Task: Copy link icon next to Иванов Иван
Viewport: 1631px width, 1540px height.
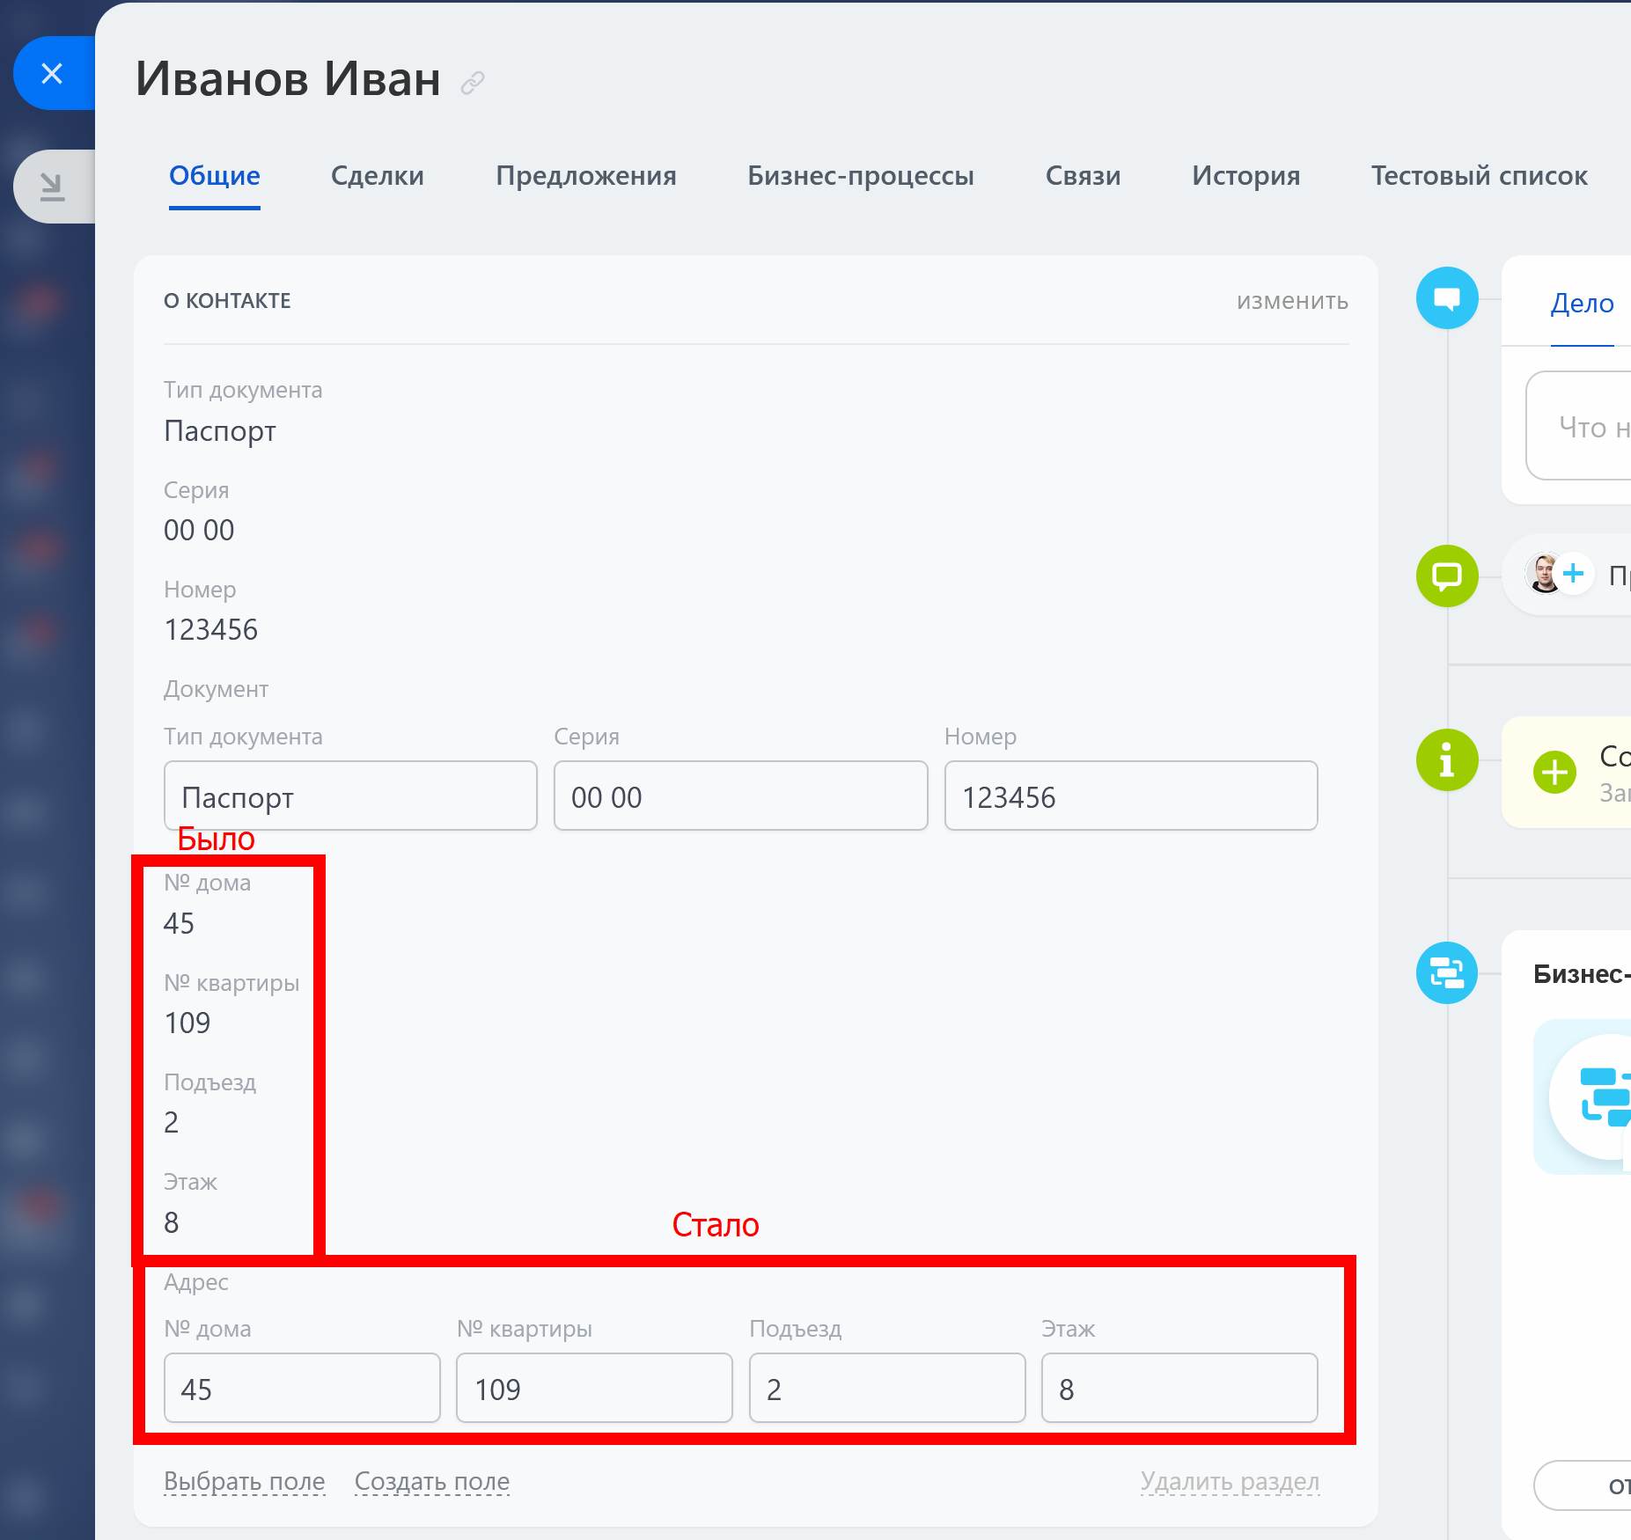Action: coord(473,83)
